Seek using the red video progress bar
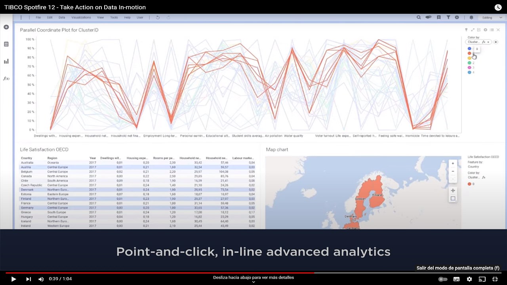 tap(160, 273)
